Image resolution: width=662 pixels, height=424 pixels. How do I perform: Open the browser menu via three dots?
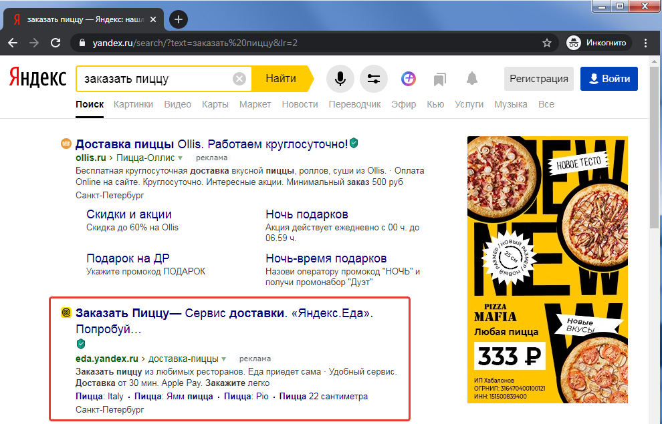[644, 42]
